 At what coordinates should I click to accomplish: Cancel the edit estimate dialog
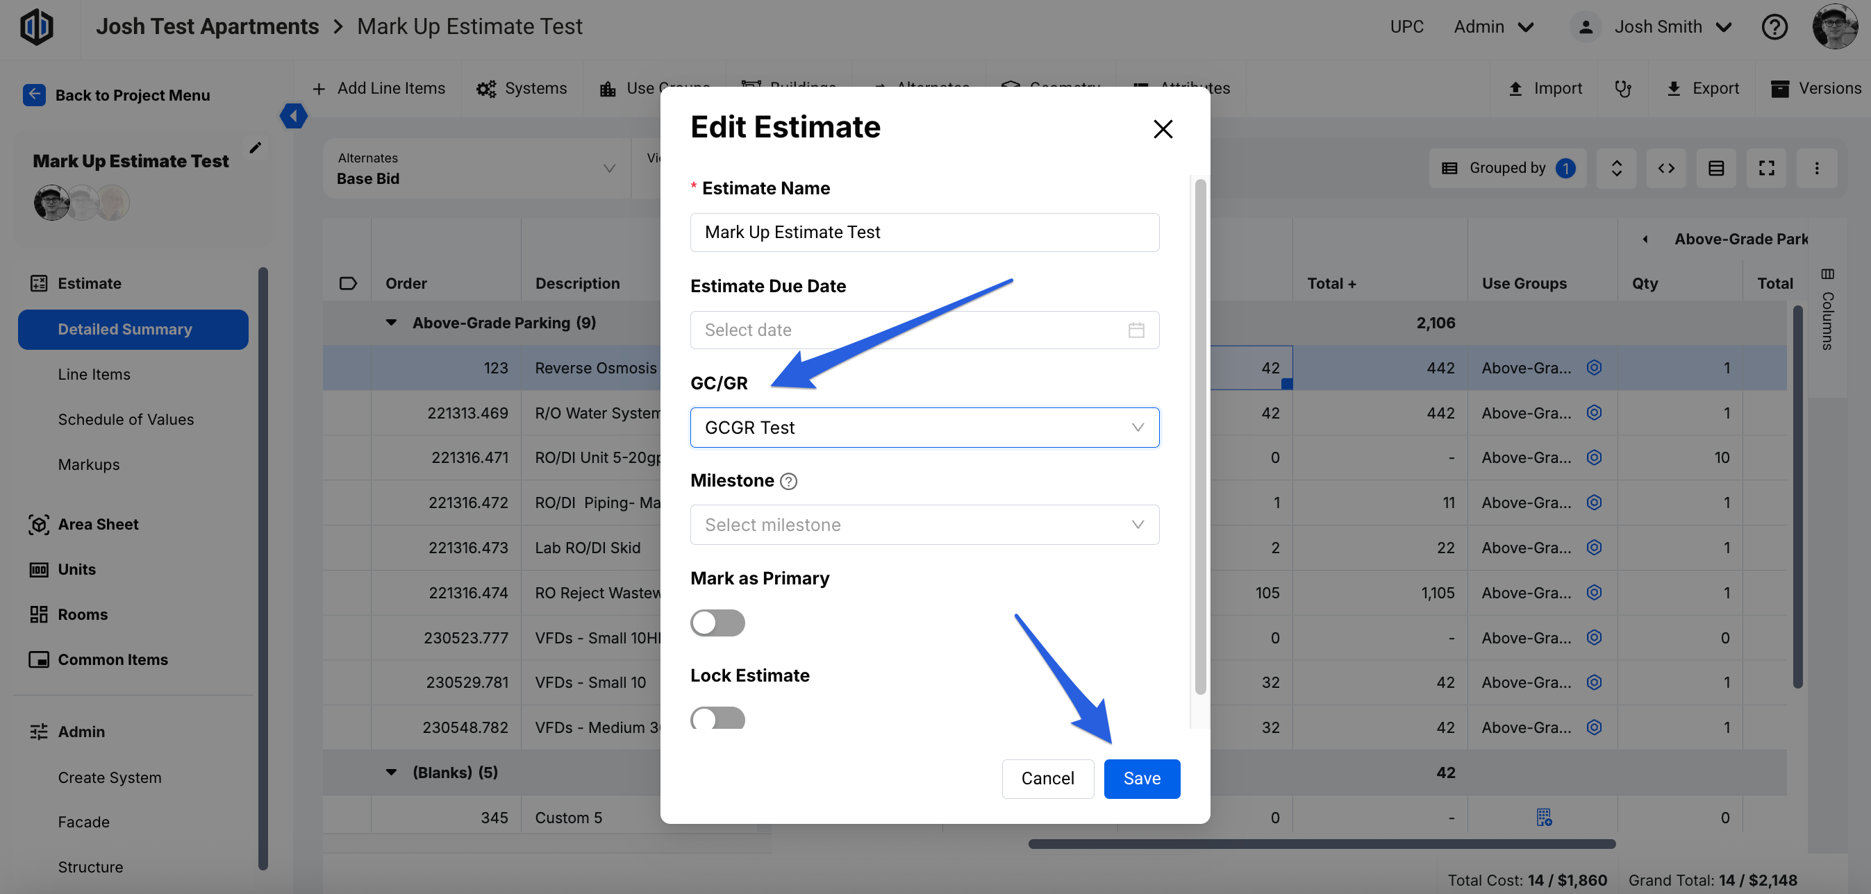coord(1047,779)
